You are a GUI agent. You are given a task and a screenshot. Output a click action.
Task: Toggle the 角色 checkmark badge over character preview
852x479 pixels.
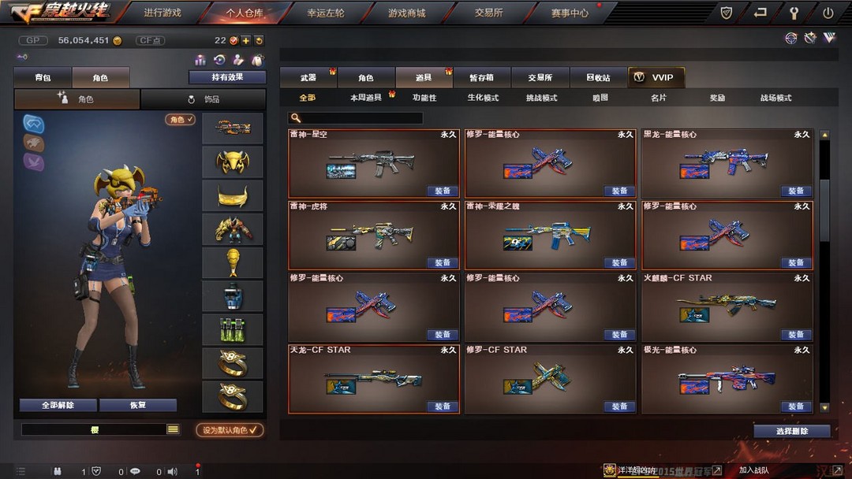click(x=181, y=119)
